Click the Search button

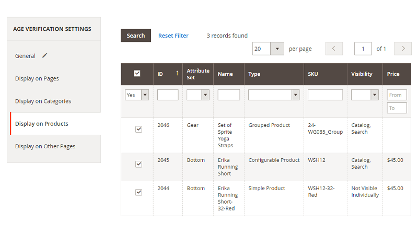tap(136, 36)
